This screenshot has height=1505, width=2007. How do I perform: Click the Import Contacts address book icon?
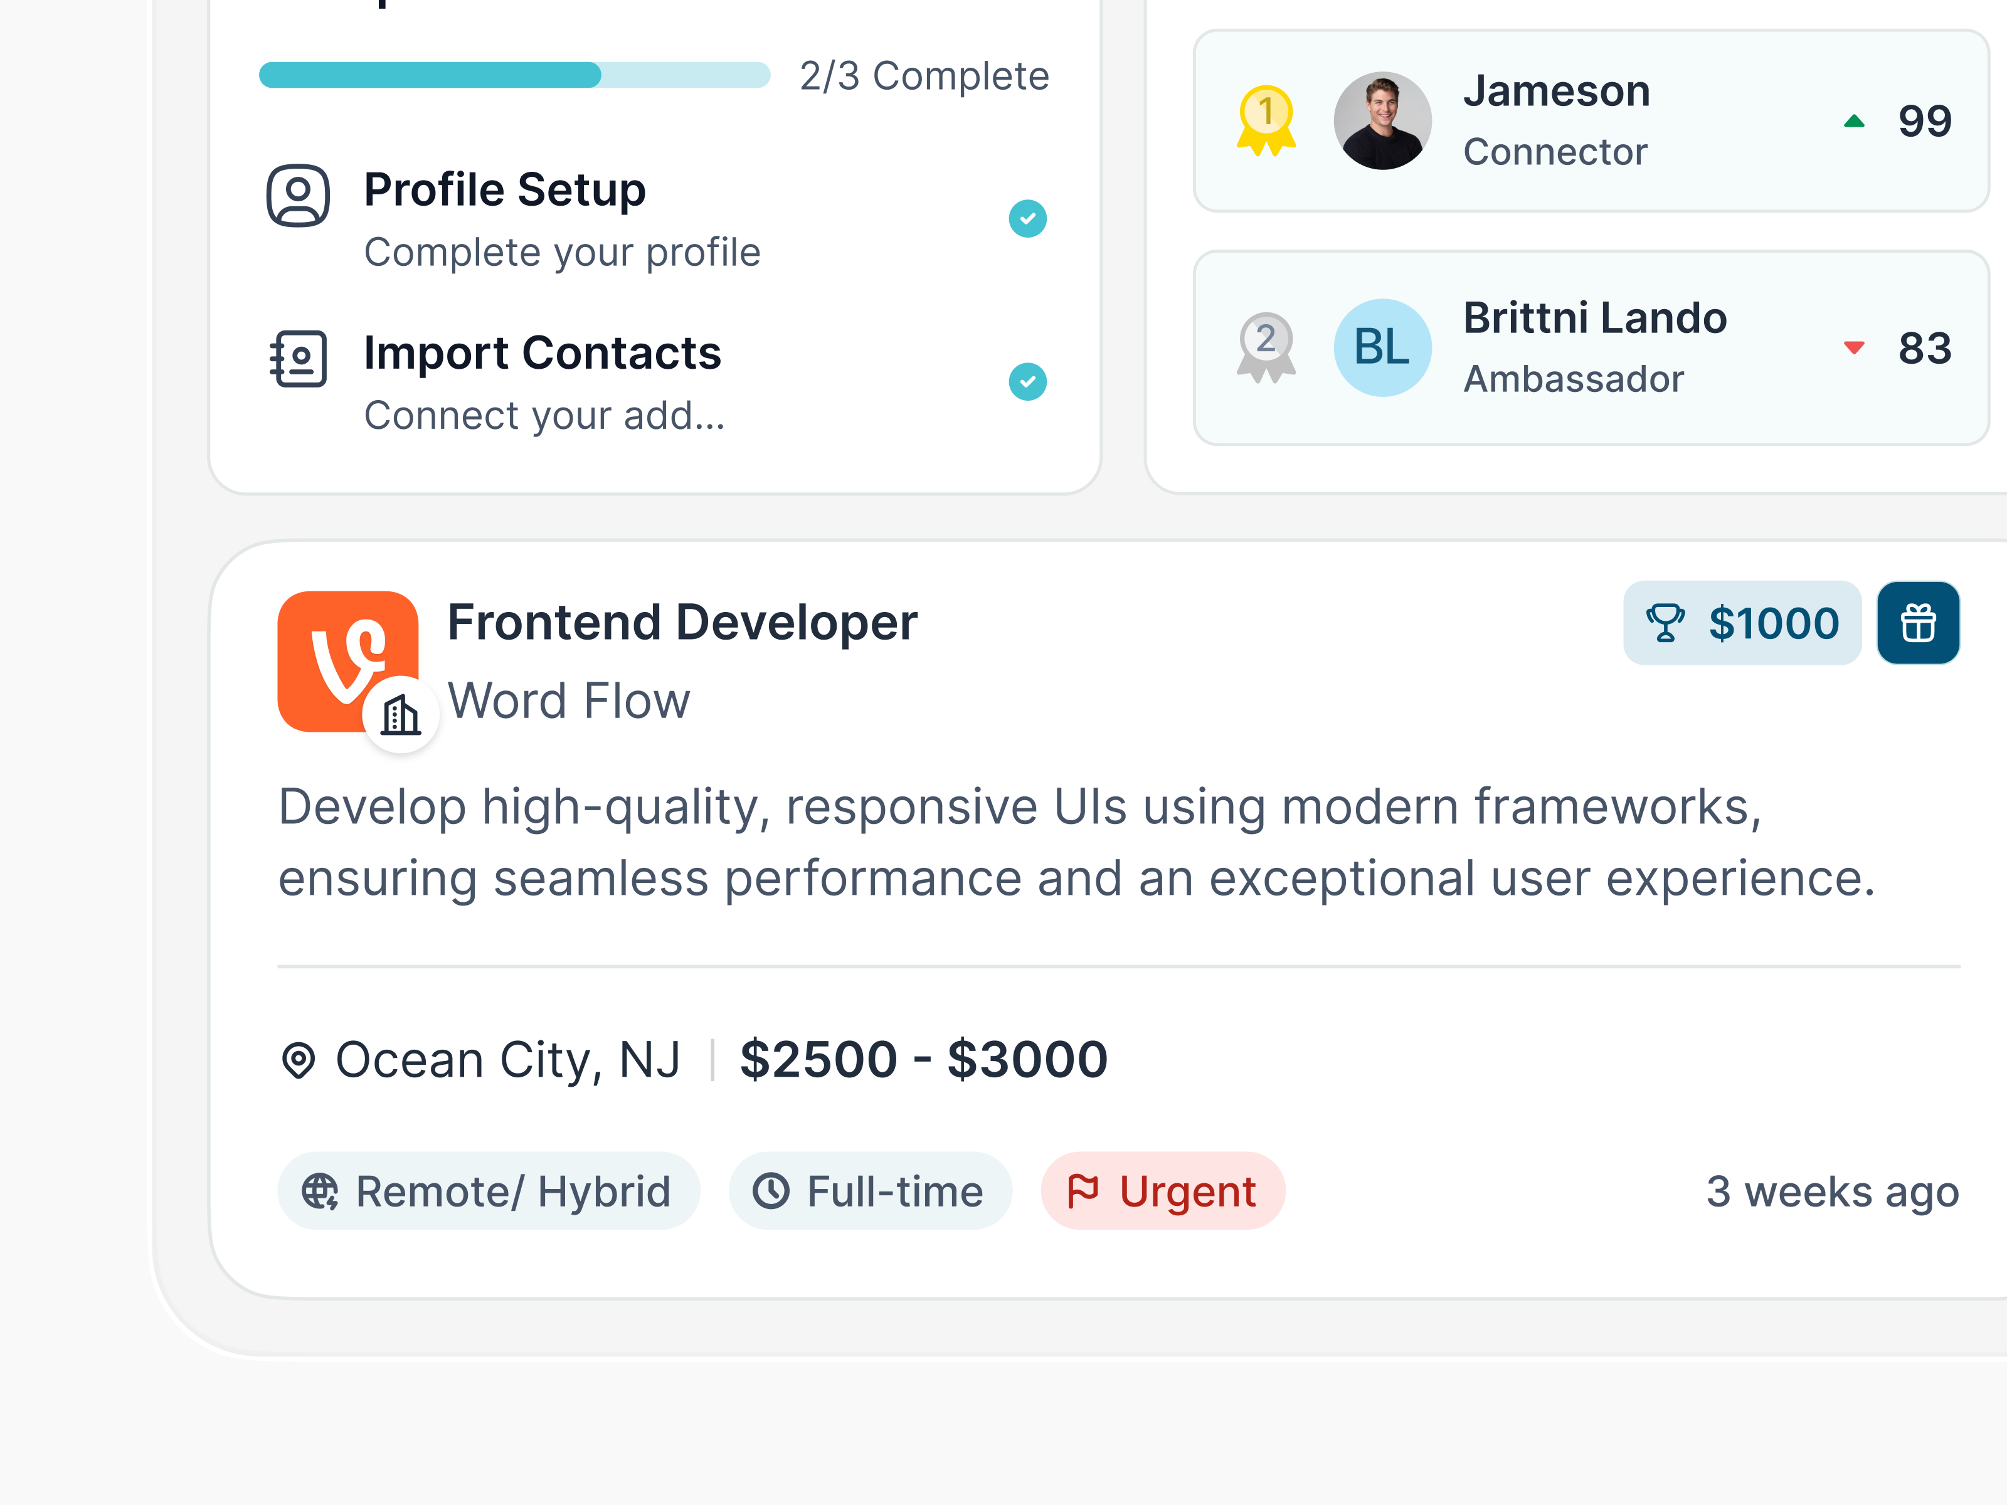[298, 358]
